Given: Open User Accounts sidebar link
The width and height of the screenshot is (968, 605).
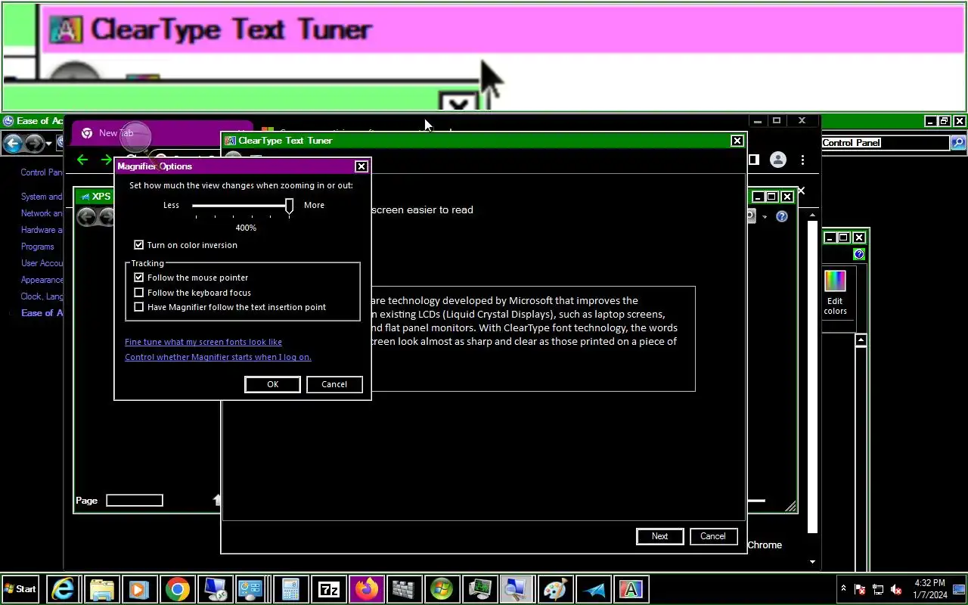Looking at the screenshot, I should click(42, 263).
